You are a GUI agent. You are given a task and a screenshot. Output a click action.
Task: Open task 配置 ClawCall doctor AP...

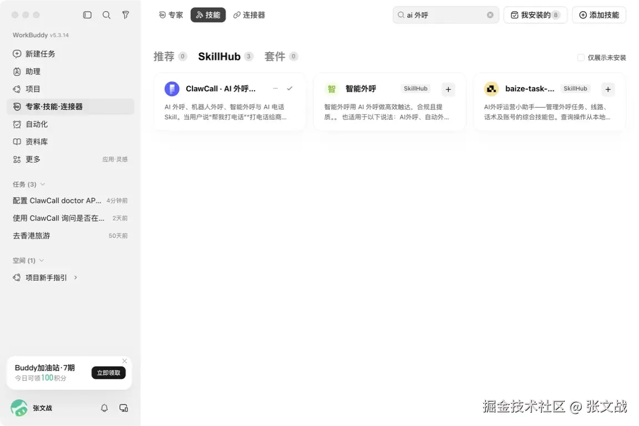coord(70,201)
